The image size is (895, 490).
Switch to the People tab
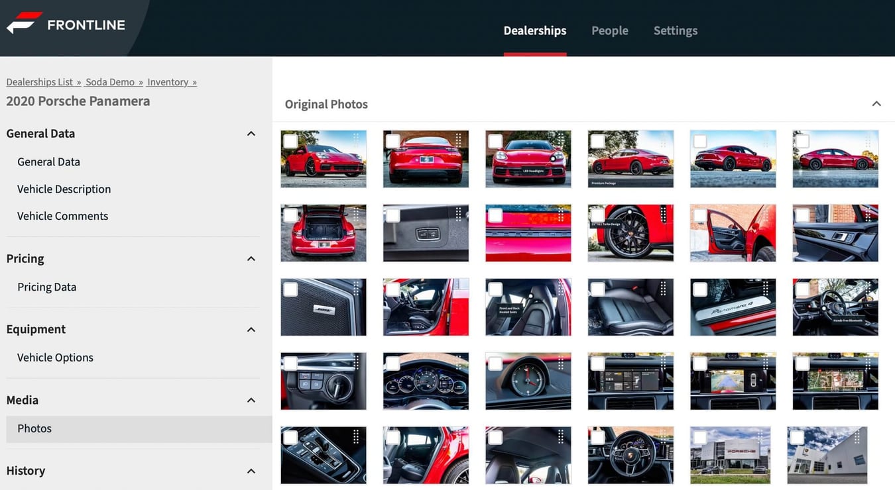[609, 30]
